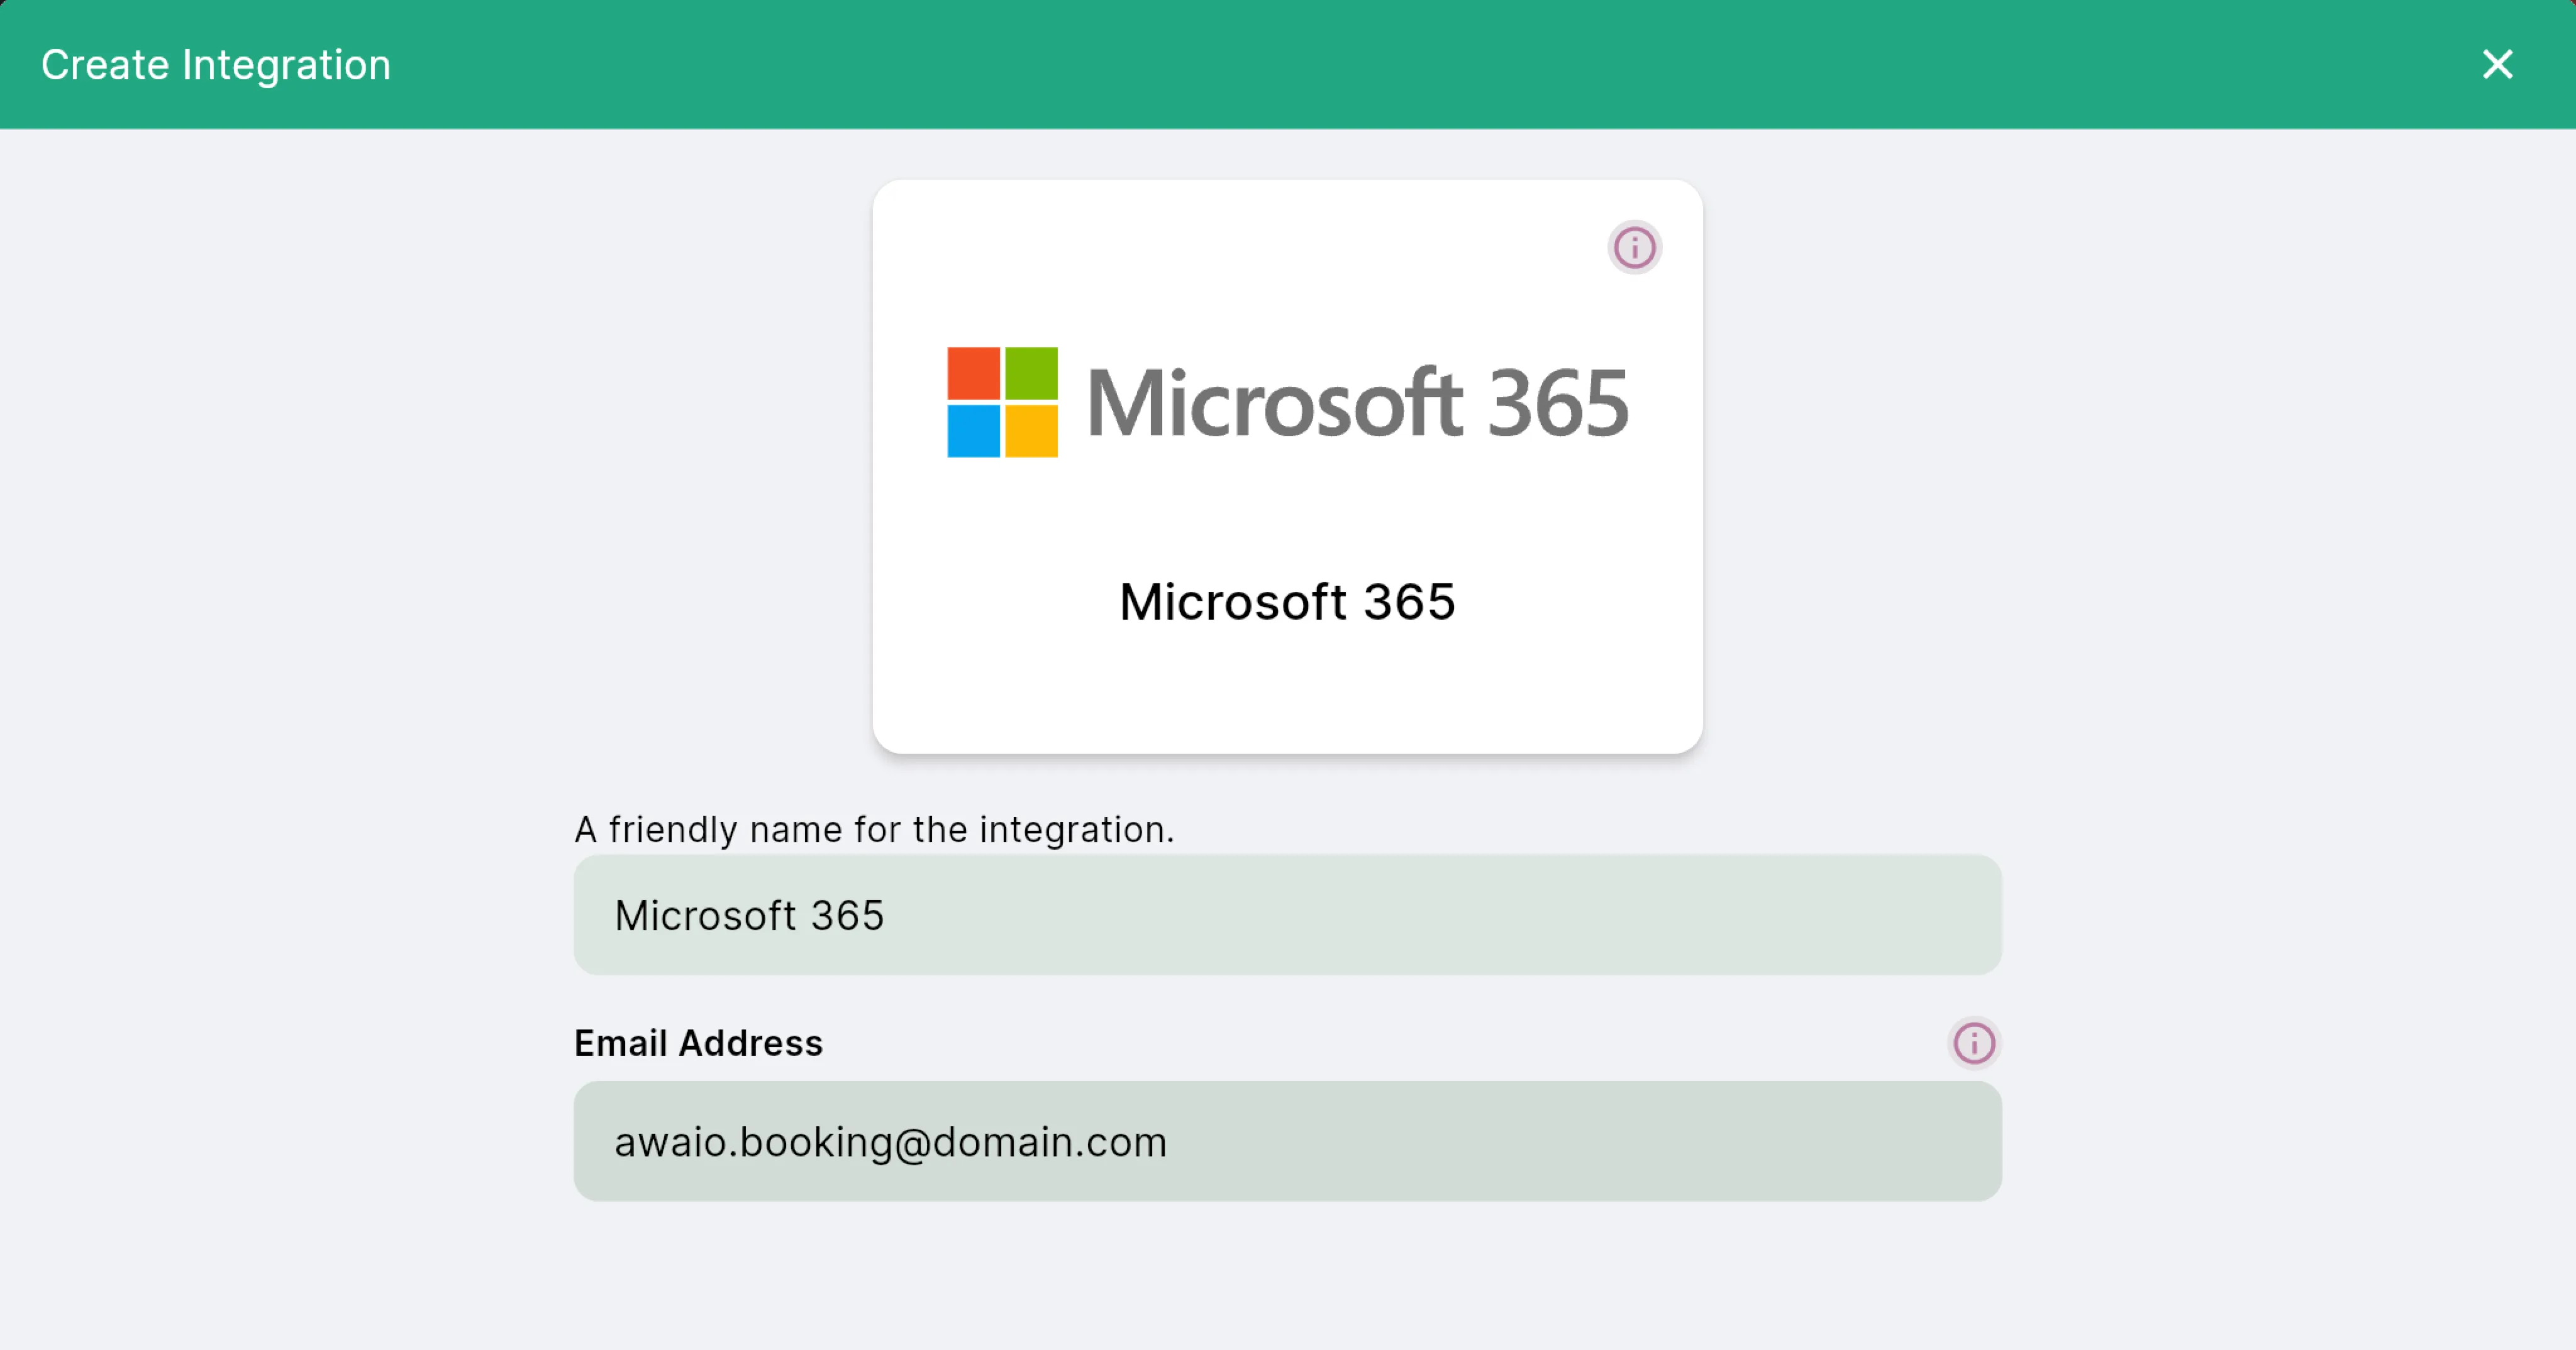
Task: Click the Email Address info icon
Action: [x=1973, y=1043]
